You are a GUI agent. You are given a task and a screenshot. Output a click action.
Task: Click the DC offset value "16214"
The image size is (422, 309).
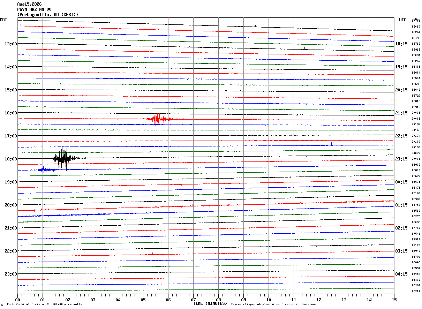(416, 292)
